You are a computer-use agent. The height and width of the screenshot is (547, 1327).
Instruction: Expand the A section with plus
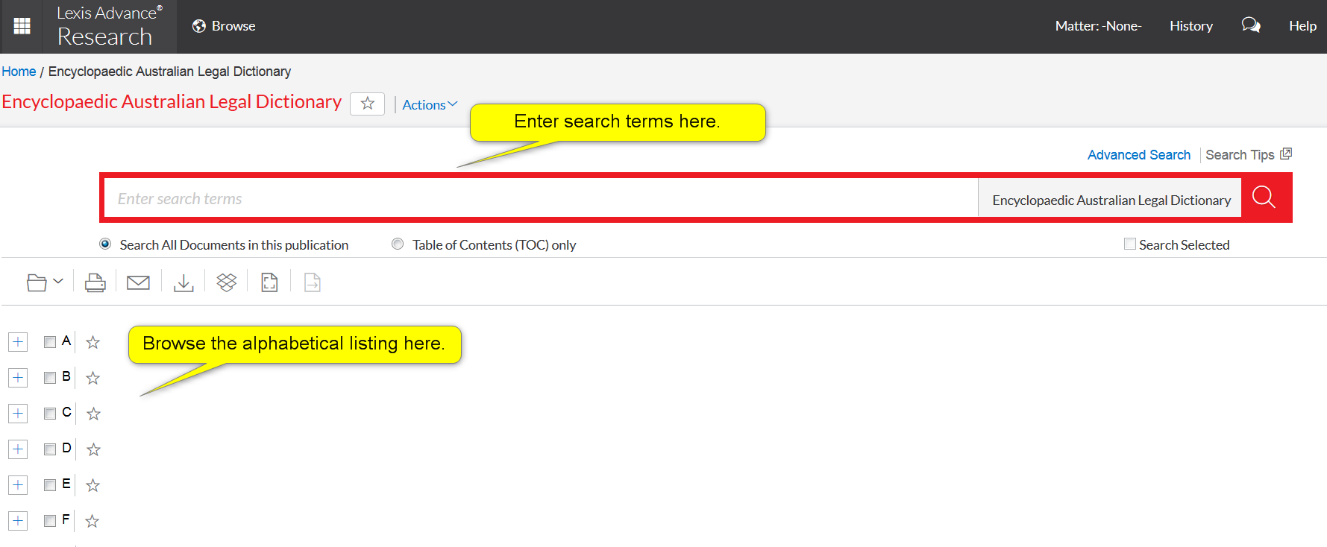coord(18,342)
